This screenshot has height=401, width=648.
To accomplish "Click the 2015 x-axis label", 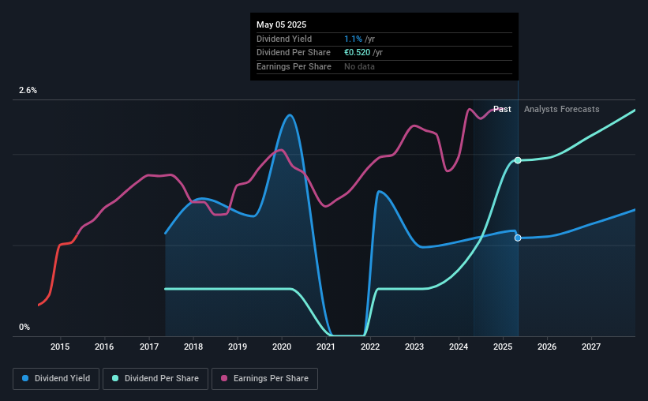I will tap(60, 347).
